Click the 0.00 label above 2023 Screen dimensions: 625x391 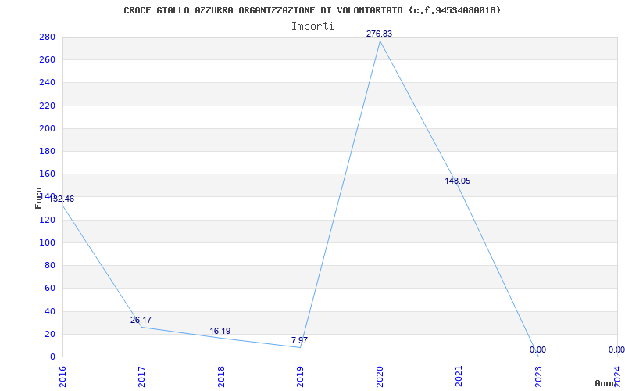click(x=537, y=350)
